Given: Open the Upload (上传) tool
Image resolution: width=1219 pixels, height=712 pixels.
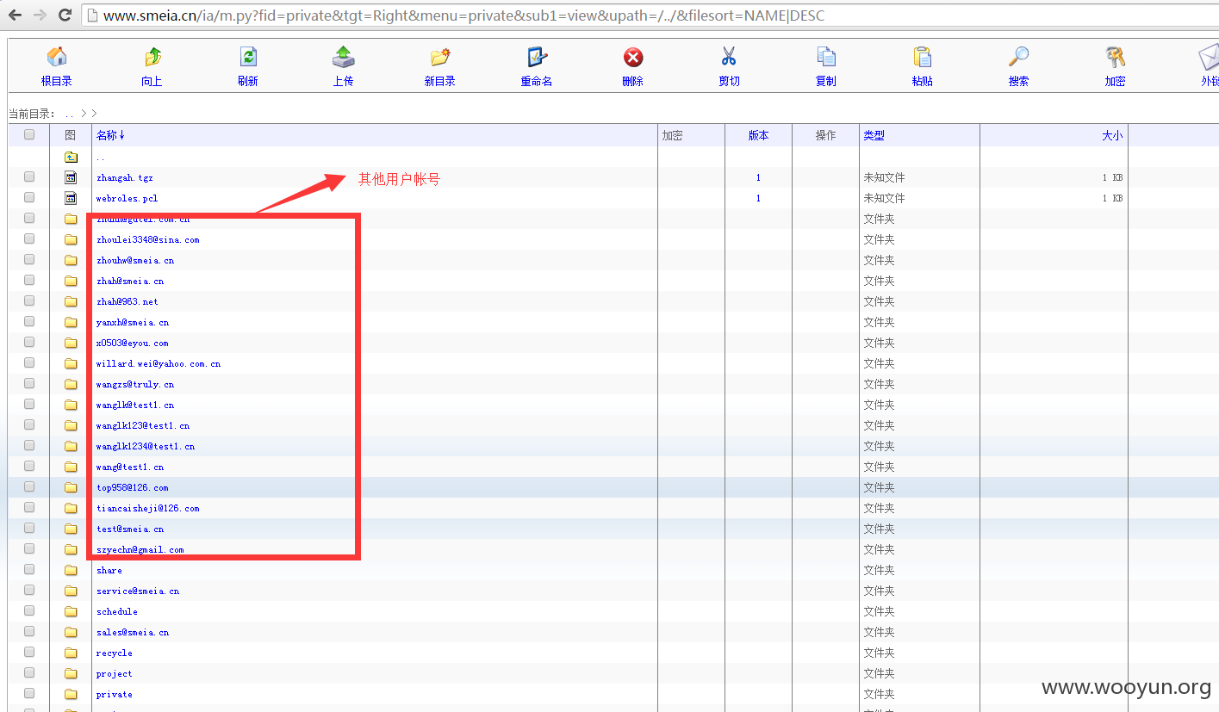Looking at the screenshot, I should 344,57.
